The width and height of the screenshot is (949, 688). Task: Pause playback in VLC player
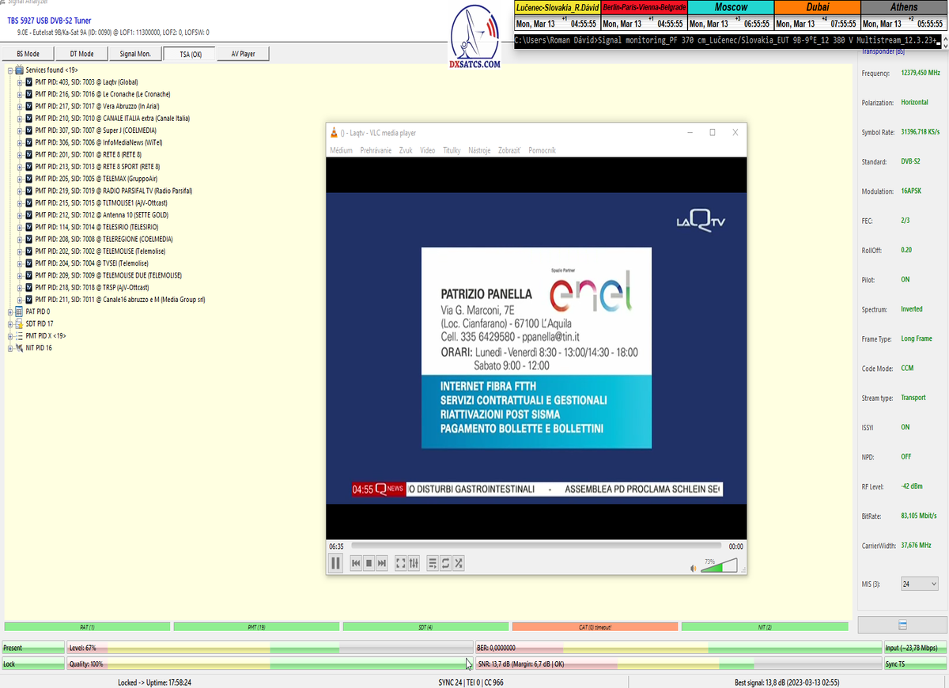(335, 563)
